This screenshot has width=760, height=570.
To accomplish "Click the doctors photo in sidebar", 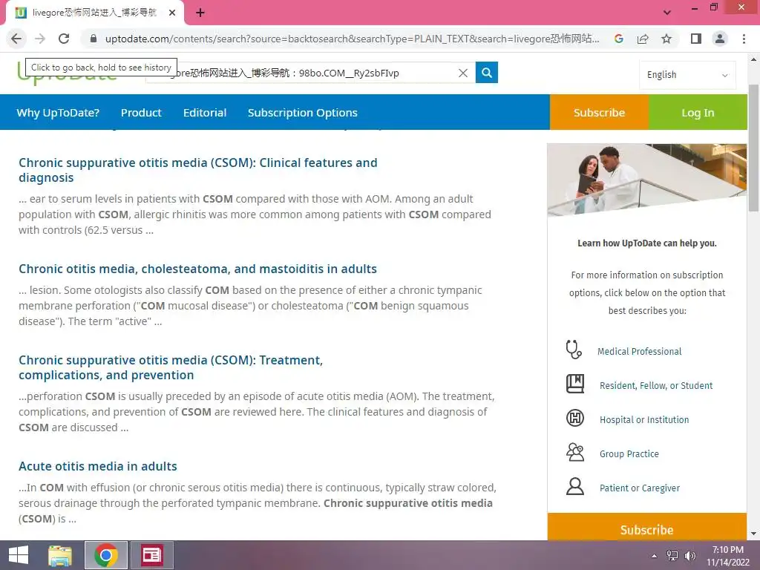I will [x=646, y=180].
